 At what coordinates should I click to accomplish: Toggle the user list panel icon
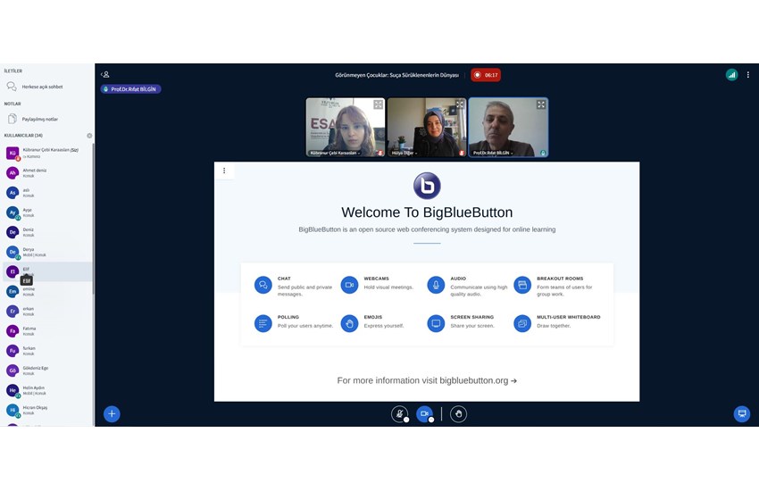pyautogui.click(x=105, y=75)
